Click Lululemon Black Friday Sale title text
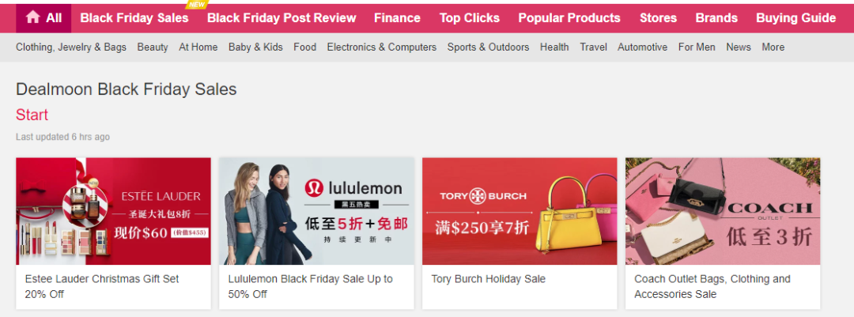 pos(311,286)
